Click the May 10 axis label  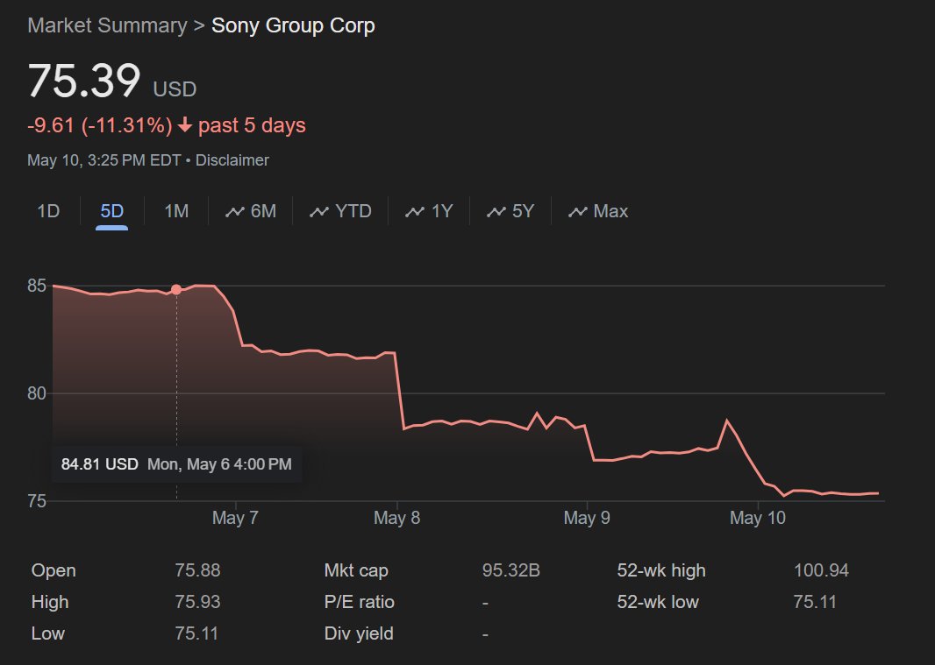tap(757, 518)
